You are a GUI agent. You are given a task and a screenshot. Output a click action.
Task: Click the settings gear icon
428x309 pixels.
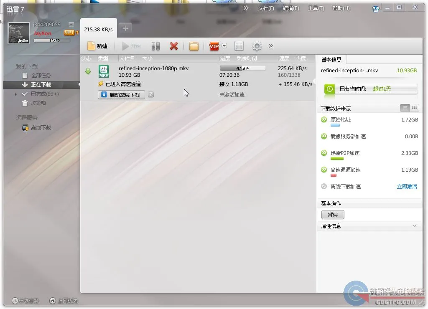click(257, 46)
